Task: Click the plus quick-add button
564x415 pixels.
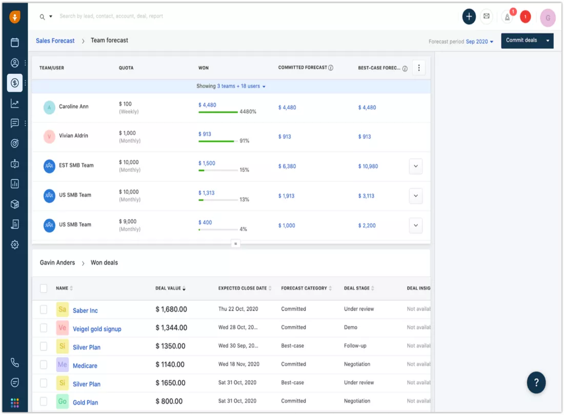Action: click(469, 16)
